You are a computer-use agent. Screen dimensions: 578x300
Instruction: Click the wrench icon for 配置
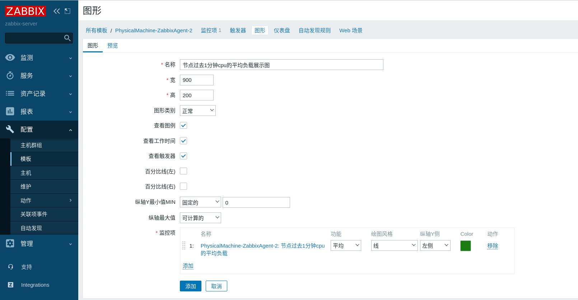coord(10,129)
